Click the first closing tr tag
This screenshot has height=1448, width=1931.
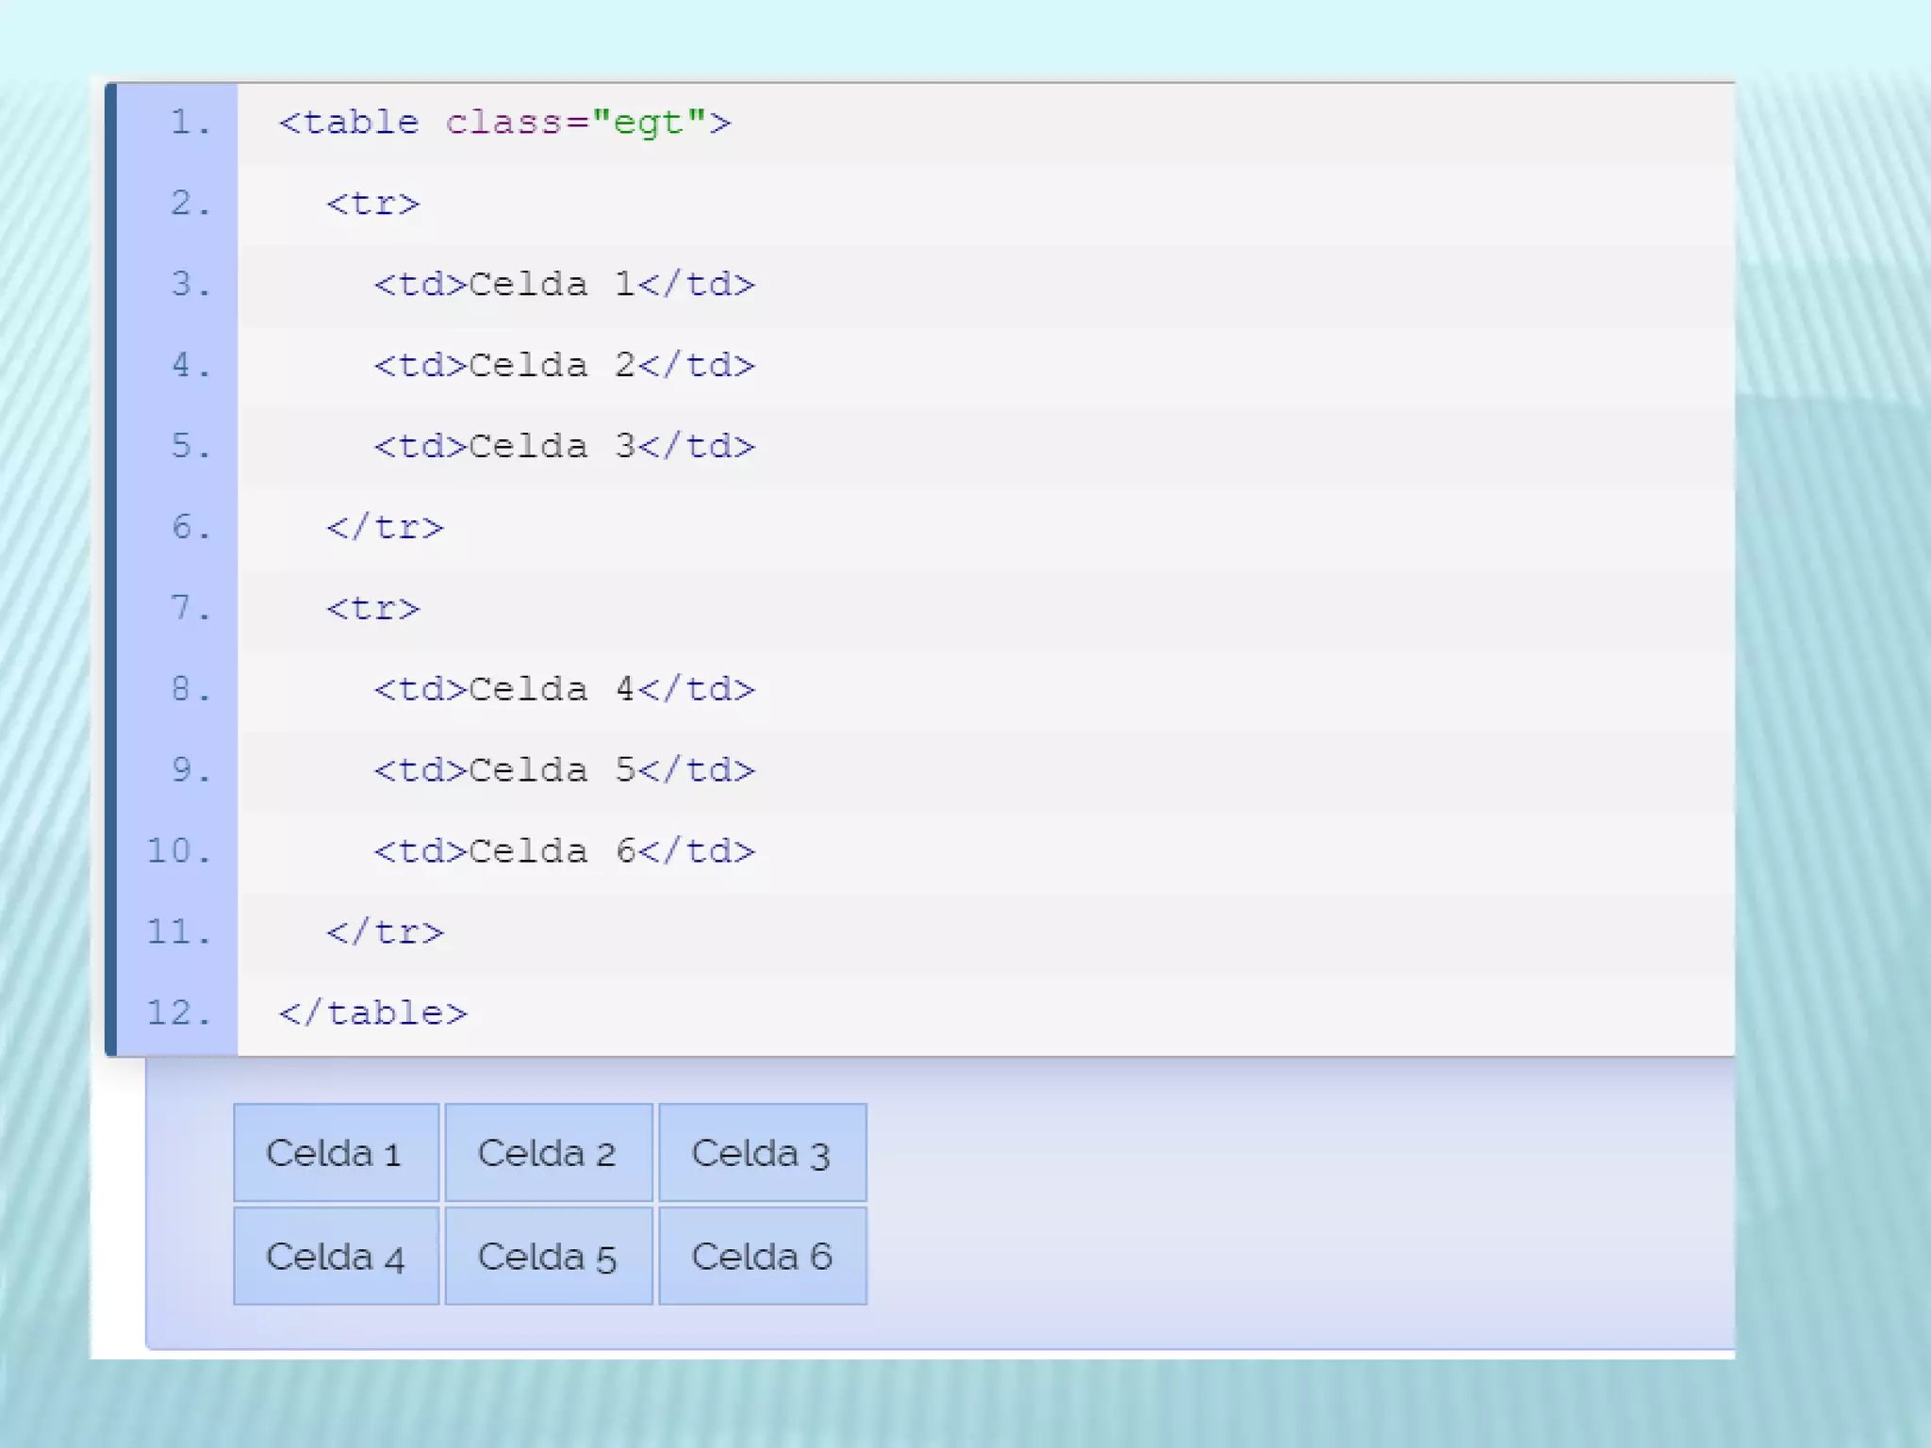(x=385, y=528)
